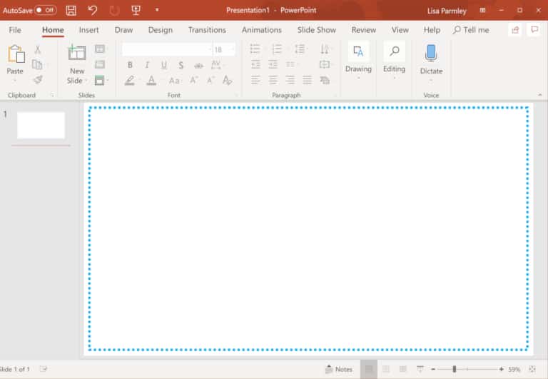Toggle the AutoSave switch
Viewport: 548px width, 379px height.
tap(46, 10)
